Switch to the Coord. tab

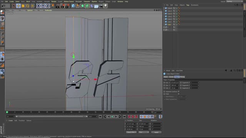point(171,77)
